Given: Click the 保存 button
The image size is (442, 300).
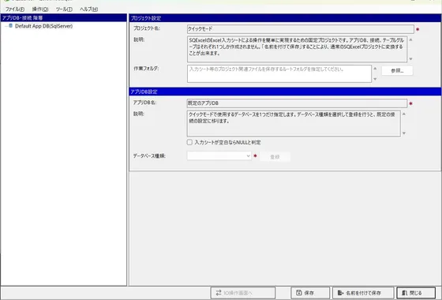Looking at the screenshot, I should [310, 293].
